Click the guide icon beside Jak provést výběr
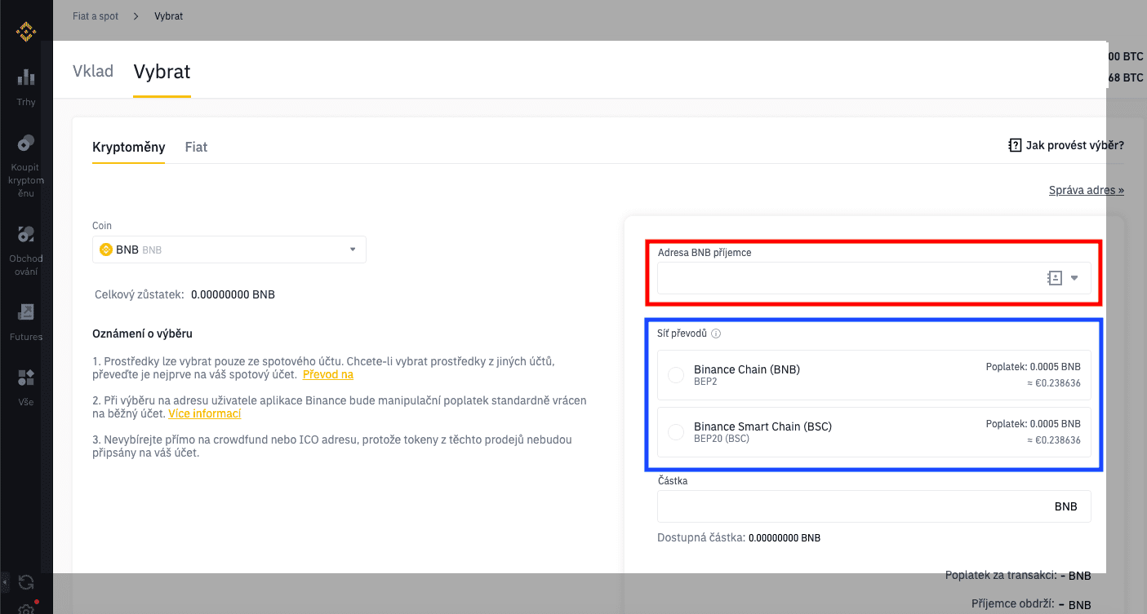The image size is (1147, 614). [1015, 145]
